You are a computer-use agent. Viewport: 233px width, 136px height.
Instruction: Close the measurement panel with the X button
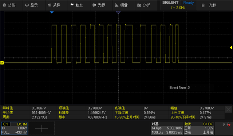click(x=228, y=110)
